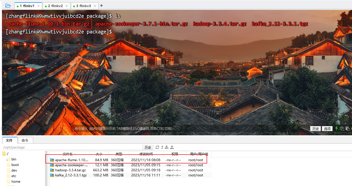Click the upload file icon
The height and width of the screenshot is (186, 352).
coord(171,147)
